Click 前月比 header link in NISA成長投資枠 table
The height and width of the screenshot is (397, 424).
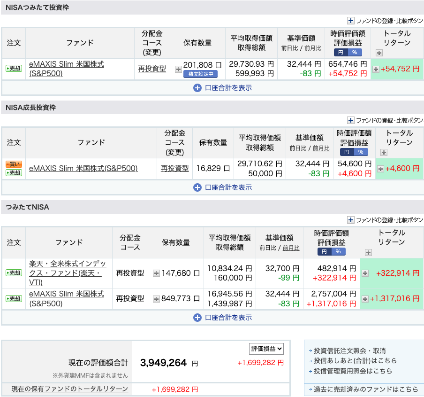(x=321, y=148)
